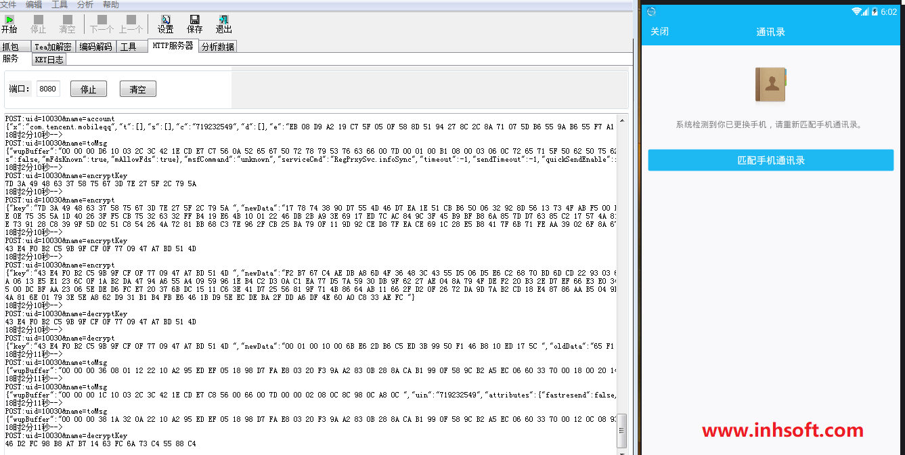Open the 分析 (Analyze) menu
The image size is (905, 455).
[85, 5]
